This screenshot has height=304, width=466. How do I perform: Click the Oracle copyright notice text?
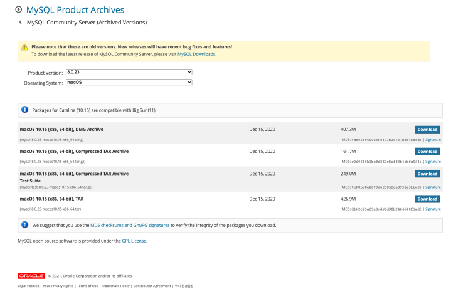[x=90, y=276]
